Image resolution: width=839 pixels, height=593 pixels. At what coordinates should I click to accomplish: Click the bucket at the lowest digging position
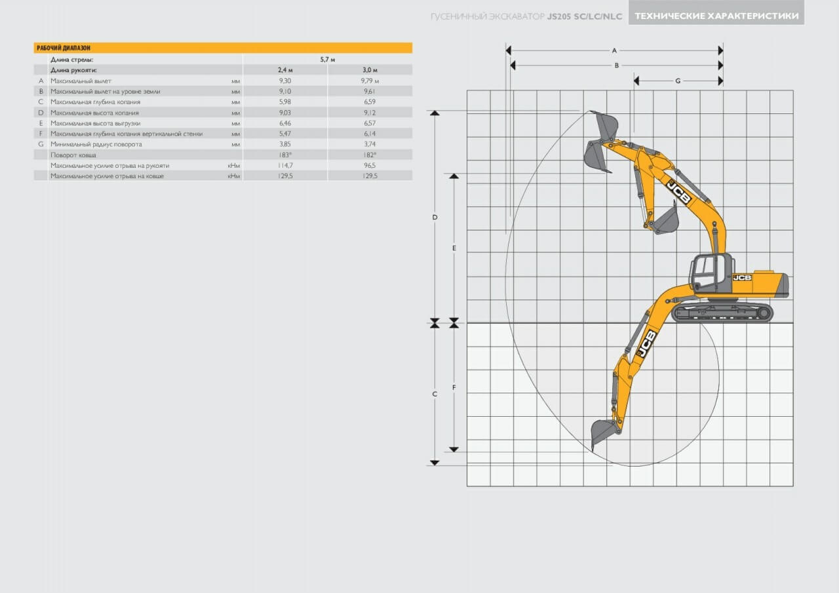click(602, 432)
